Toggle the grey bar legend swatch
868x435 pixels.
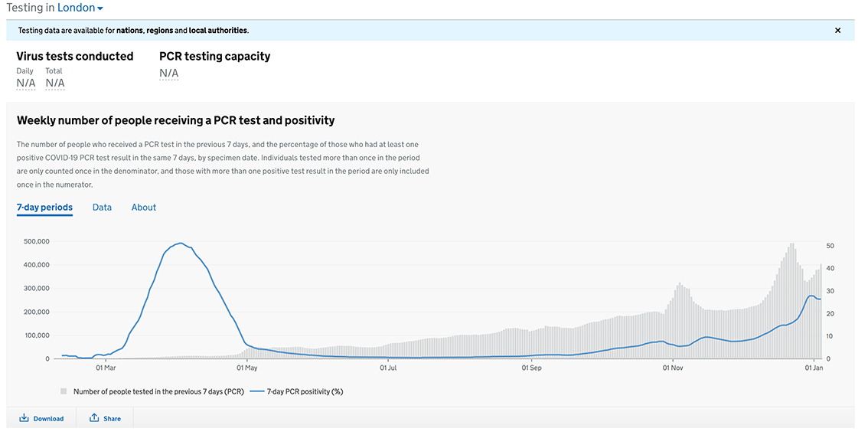pos(64,391)
